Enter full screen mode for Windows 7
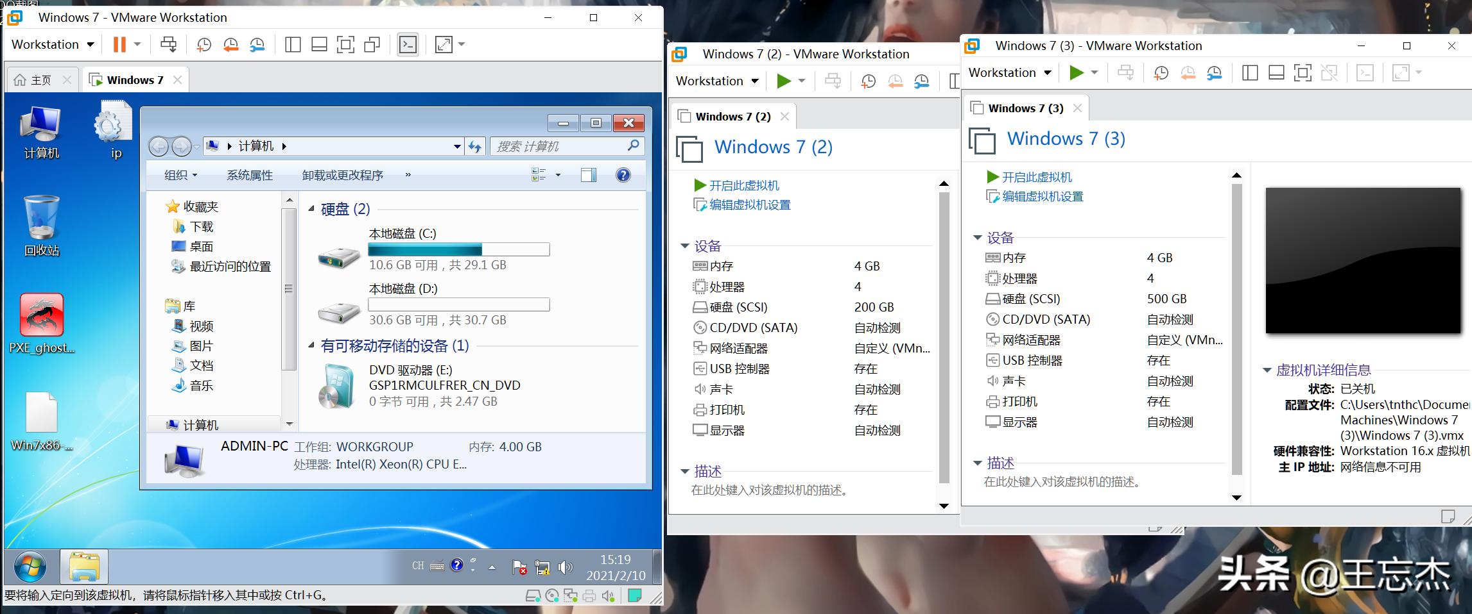 pos(345,45)
